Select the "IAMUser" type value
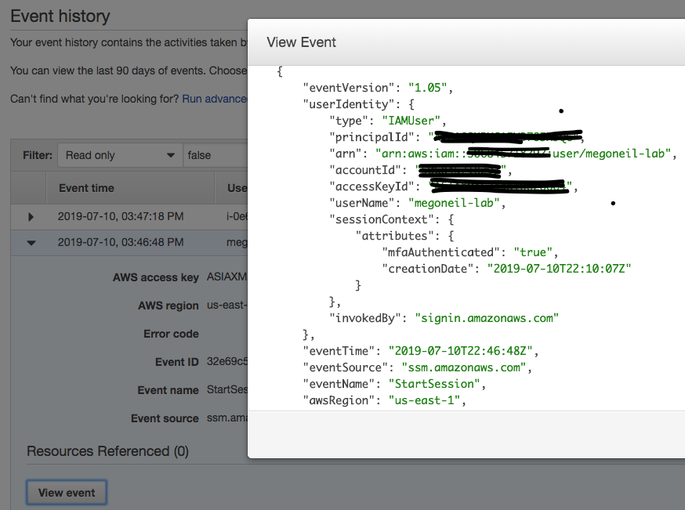Viewport: 685px width, 510px height. pos(411,121)
